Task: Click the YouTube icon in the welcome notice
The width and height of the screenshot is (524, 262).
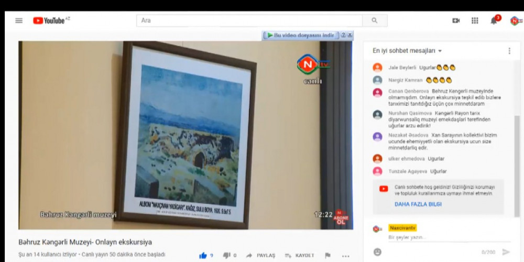Action: click(384, 189)
